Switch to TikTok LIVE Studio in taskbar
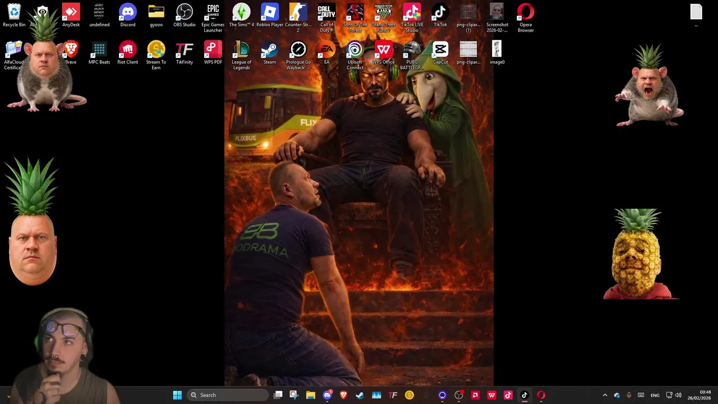 508,395
